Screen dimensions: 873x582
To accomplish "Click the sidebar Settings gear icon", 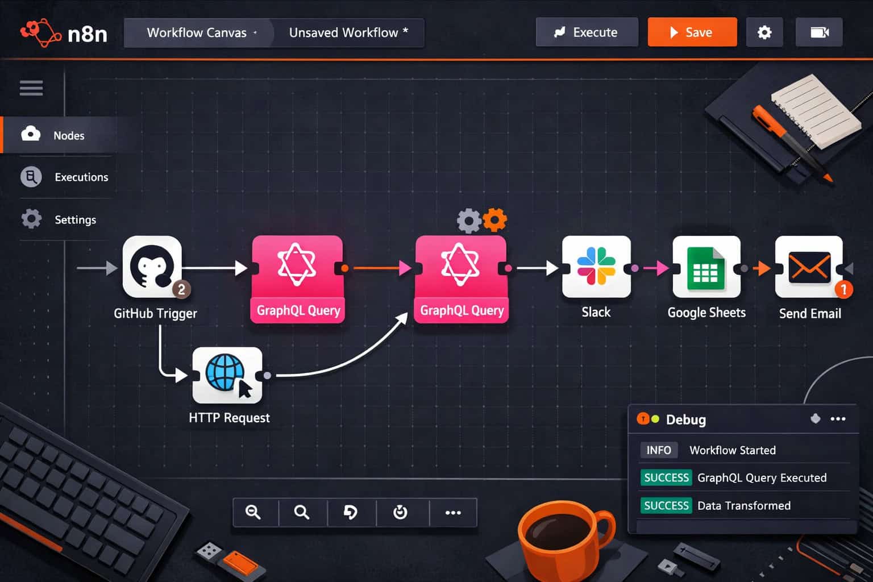I will [x=31, y=219].
